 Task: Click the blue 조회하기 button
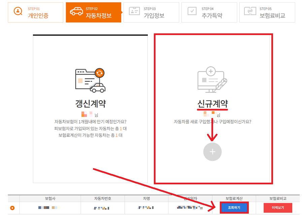(234, 208)
